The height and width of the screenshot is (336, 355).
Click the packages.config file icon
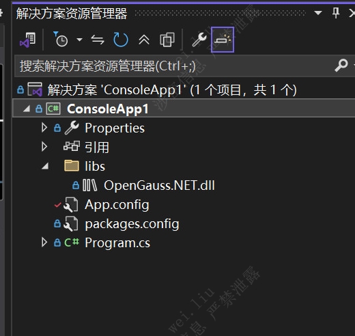(71, 224)
